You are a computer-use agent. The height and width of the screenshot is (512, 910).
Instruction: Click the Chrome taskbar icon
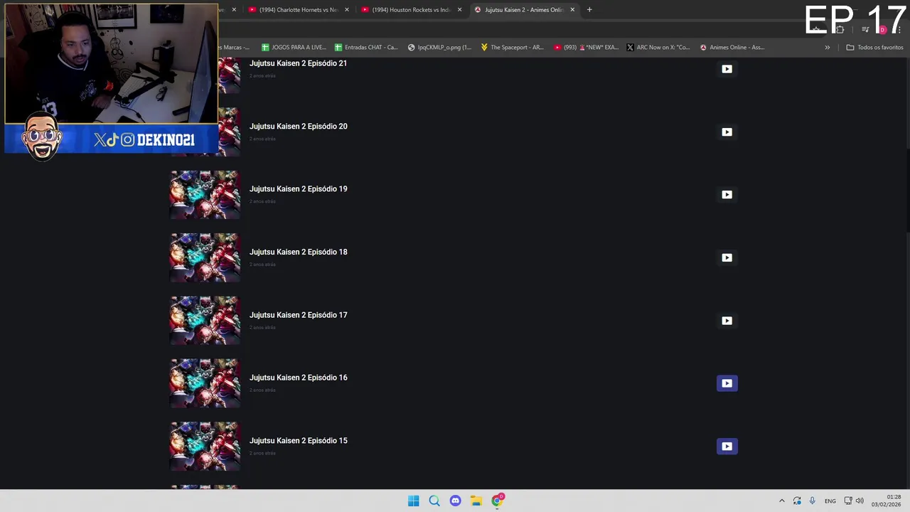(x=498, y=501)
